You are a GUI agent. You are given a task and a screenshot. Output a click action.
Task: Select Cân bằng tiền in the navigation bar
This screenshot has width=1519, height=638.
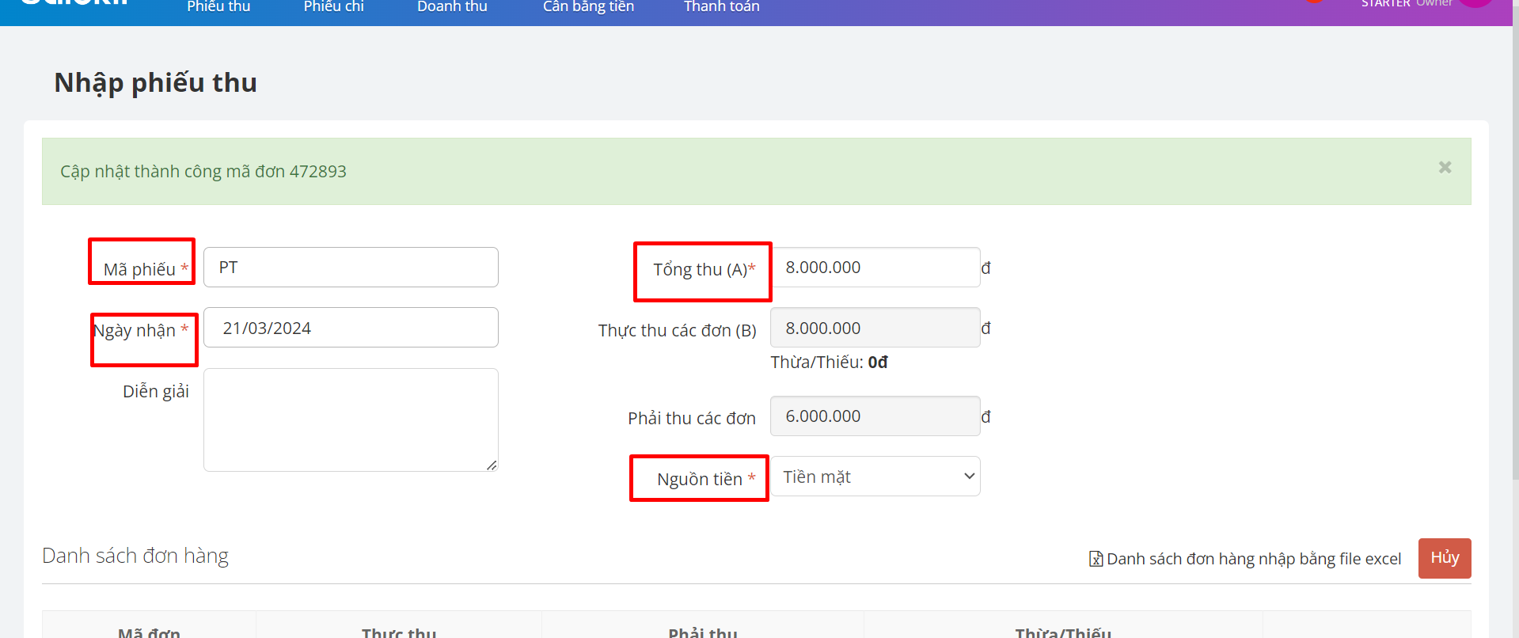(x=588, y=7)
